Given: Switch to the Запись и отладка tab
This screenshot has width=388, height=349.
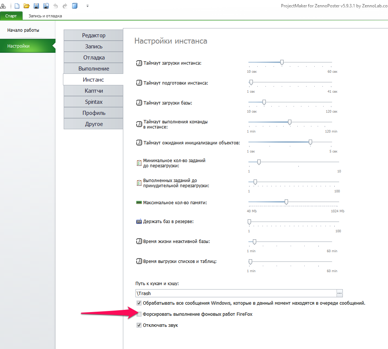Looking at the screenshot, I should [x=45, y=16].
